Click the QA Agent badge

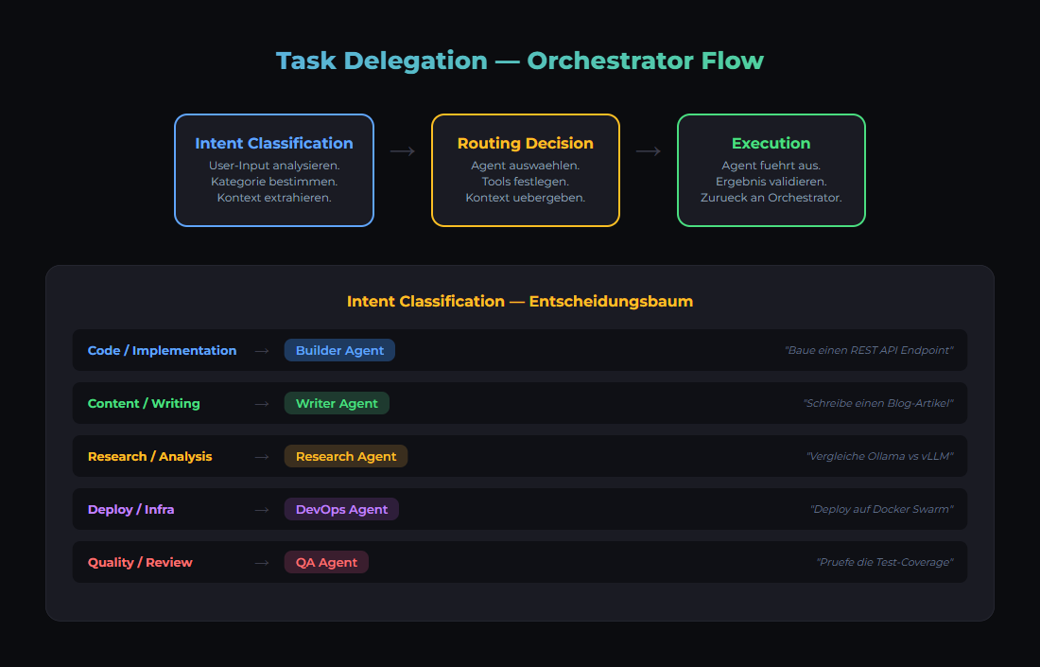(326, 562)
